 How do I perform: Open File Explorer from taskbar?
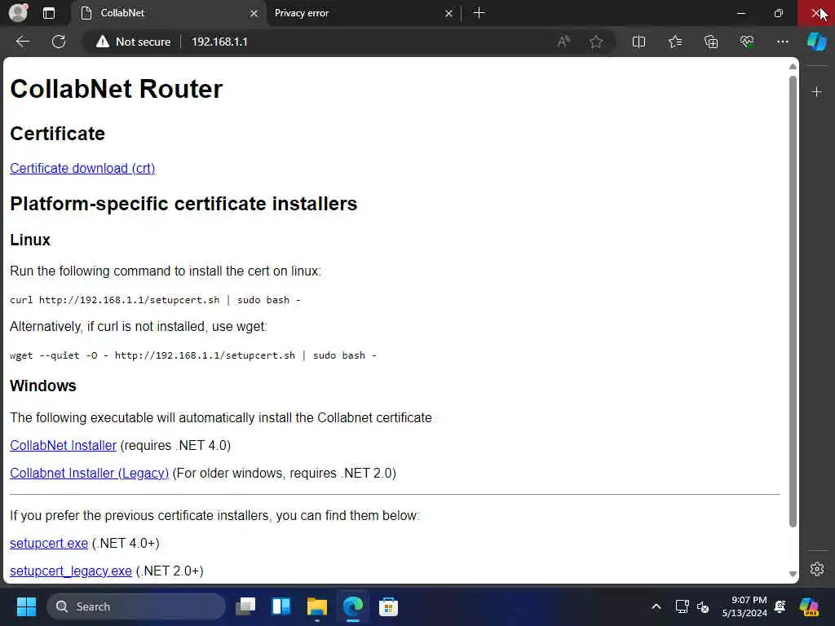click(317, 606)
